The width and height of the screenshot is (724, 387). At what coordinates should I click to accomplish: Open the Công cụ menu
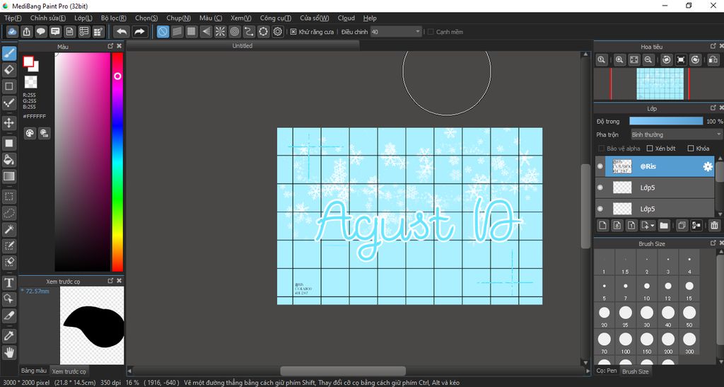click(x=275, y=18)
